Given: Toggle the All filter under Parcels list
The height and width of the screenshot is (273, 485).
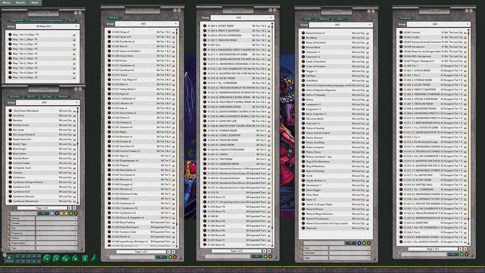Looking at the screenshot, I should coord(257,256).
